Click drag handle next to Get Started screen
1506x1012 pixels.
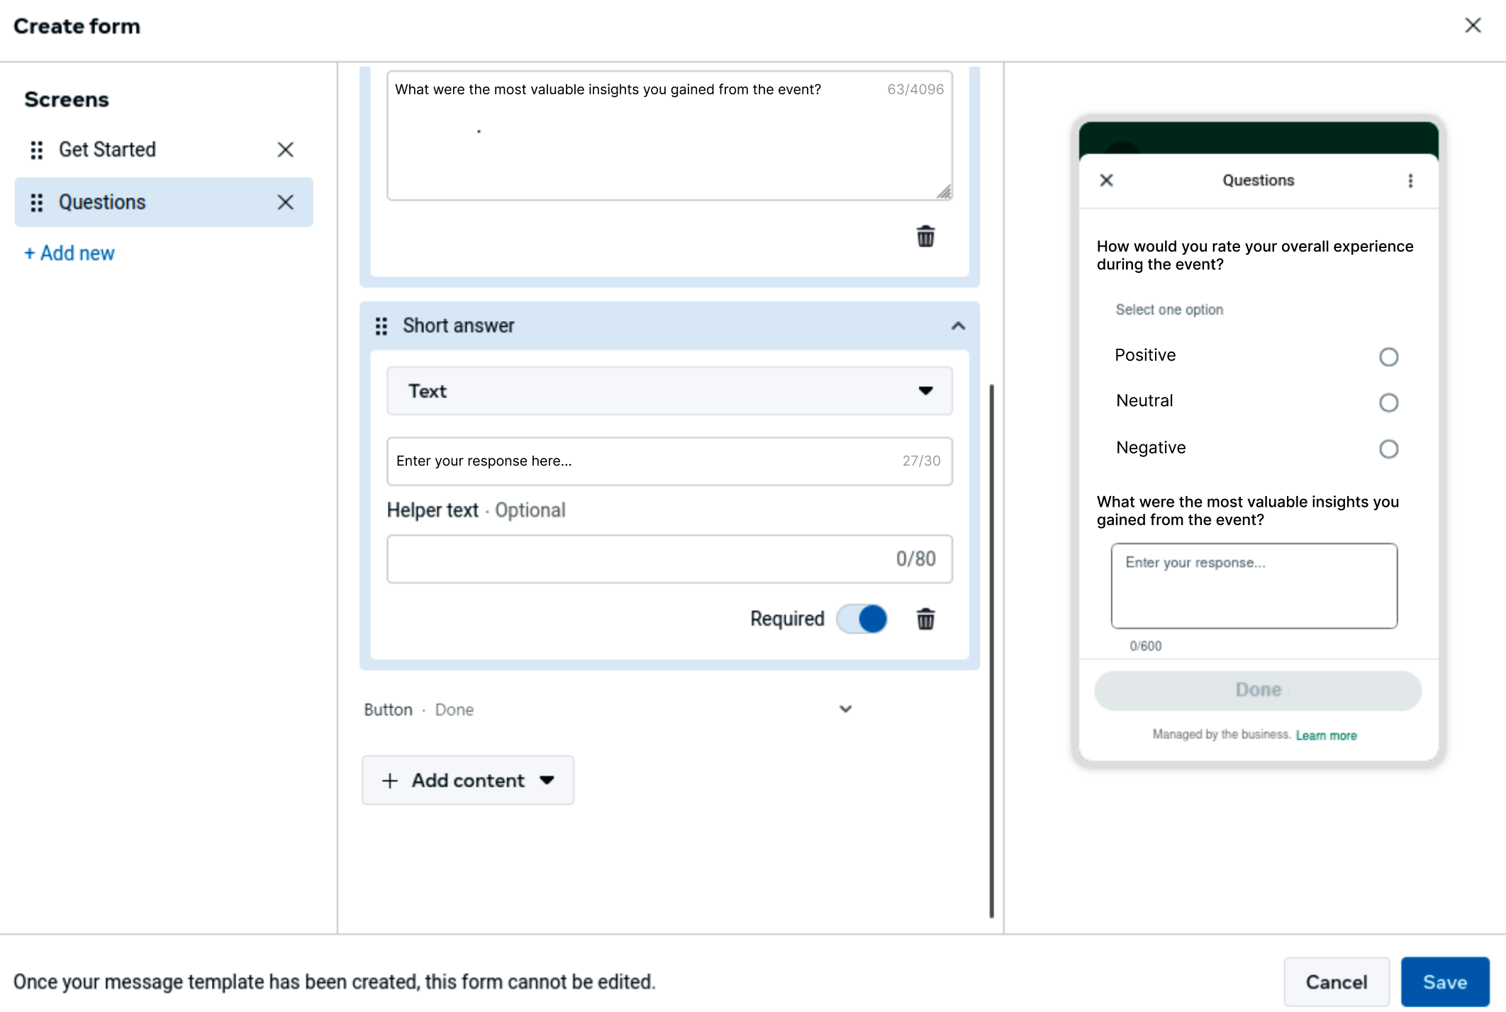[x=37, y=150]
